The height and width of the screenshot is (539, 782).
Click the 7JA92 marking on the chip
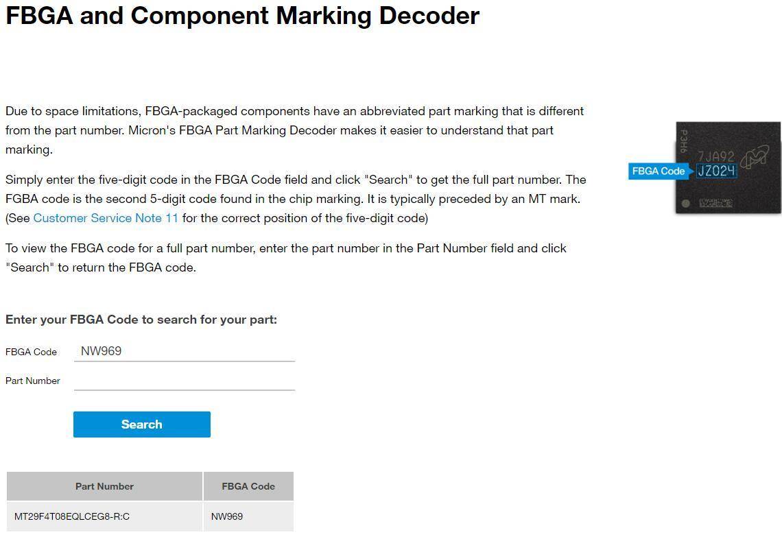[x=715, y=156]
